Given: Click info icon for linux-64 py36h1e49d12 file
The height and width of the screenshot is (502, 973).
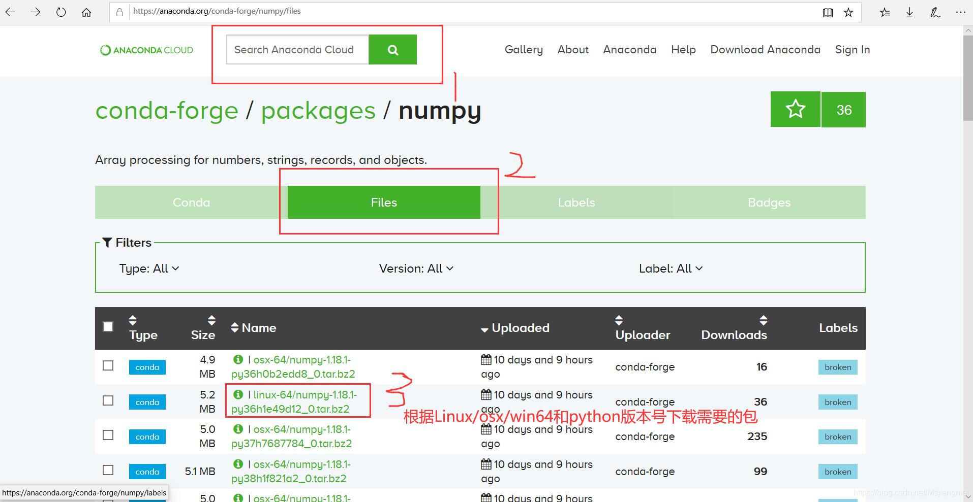Looking at the screenshot, I should 238,394.
